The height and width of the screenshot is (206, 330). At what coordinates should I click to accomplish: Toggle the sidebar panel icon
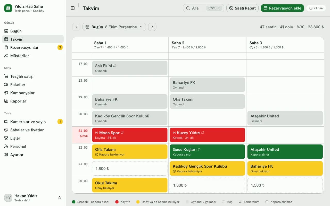[x=73, y=8]
